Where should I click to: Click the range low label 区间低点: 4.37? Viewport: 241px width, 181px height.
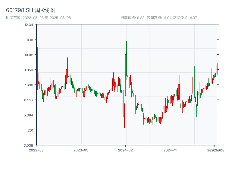pos(185,18)
